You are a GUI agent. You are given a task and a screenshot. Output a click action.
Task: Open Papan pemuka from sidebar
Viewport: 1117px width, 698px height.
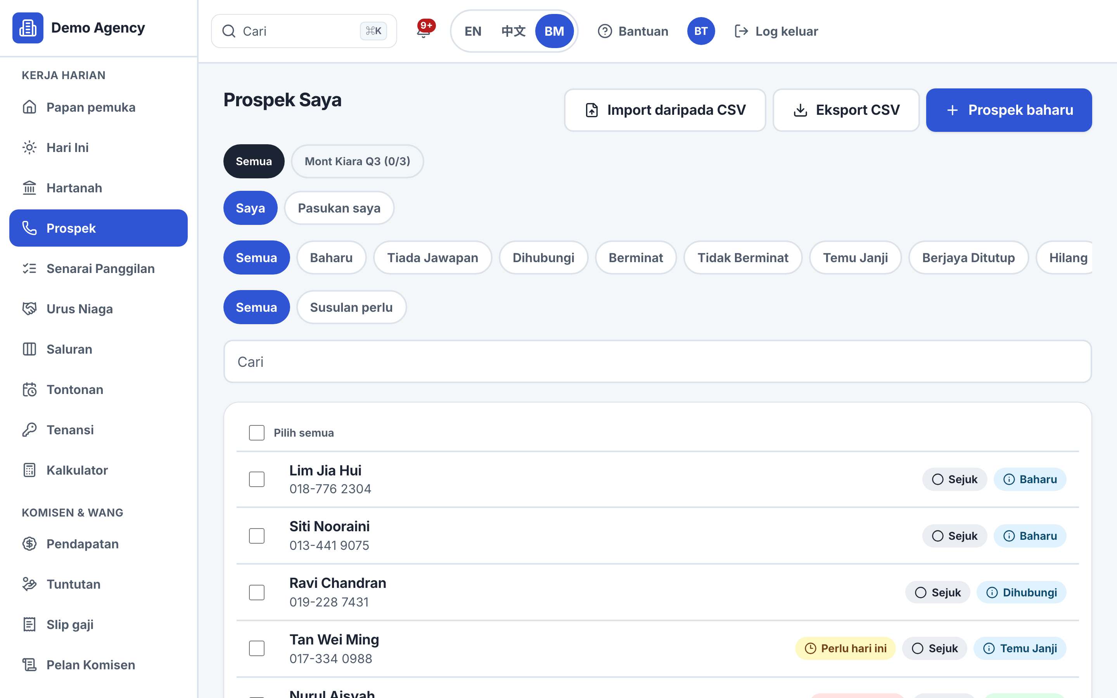point(98,107)
